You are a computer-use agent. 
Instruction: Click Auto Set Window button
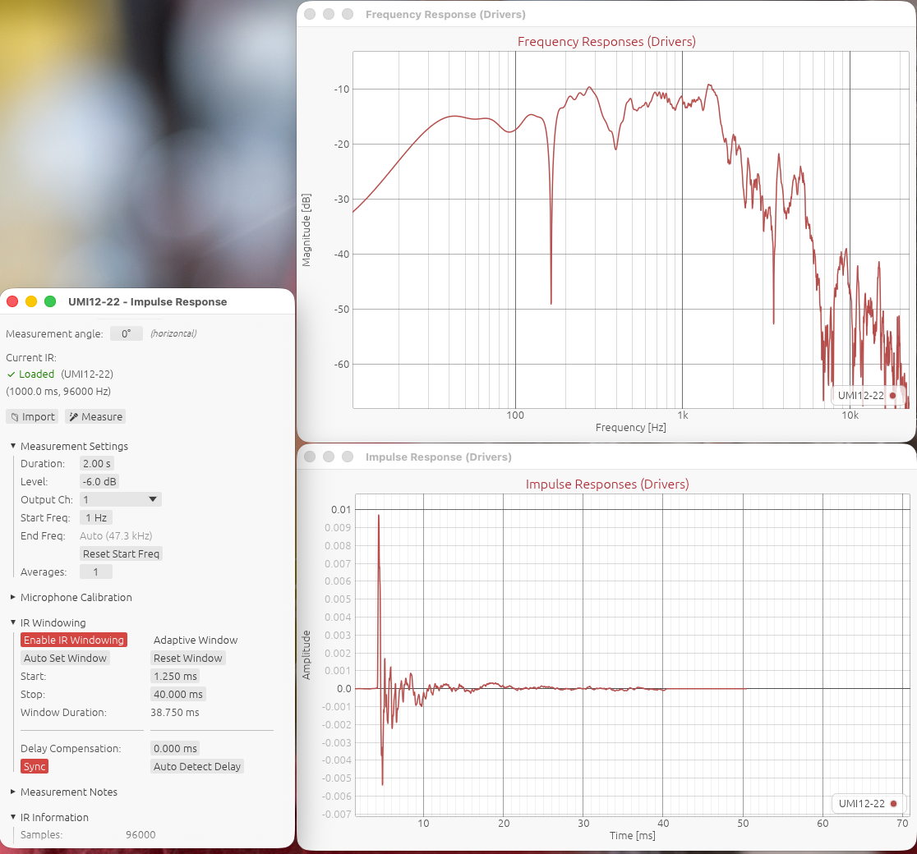coord(65,658)
